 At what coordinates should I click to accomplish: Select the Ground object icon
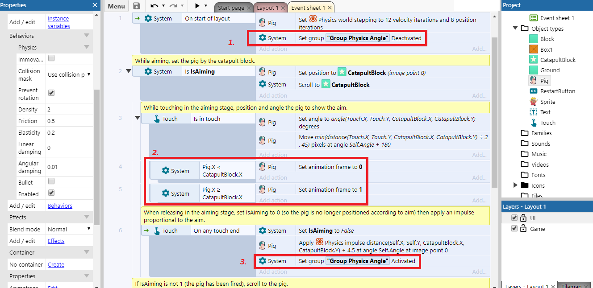(533, 70)
